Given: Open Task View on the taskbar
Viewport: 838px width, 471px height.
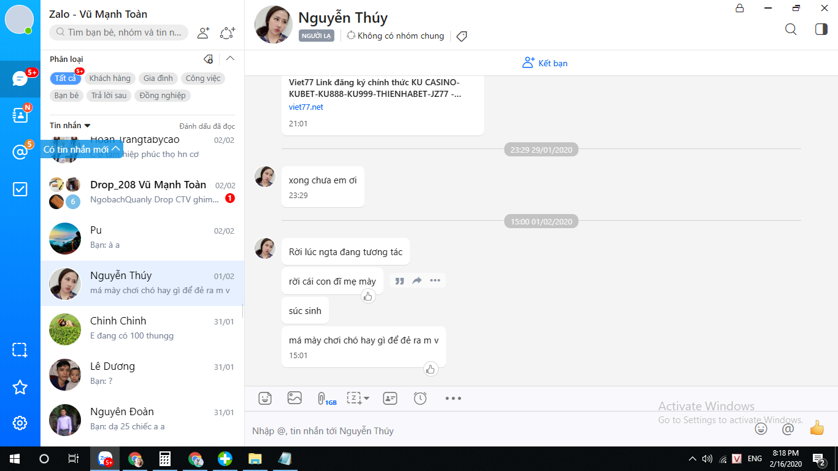Looking at the screenshot, I should (x=74, y=459).
